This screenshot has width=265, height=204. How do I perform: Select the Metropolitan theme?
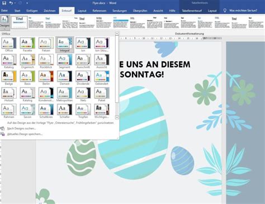tap(64, 95)
